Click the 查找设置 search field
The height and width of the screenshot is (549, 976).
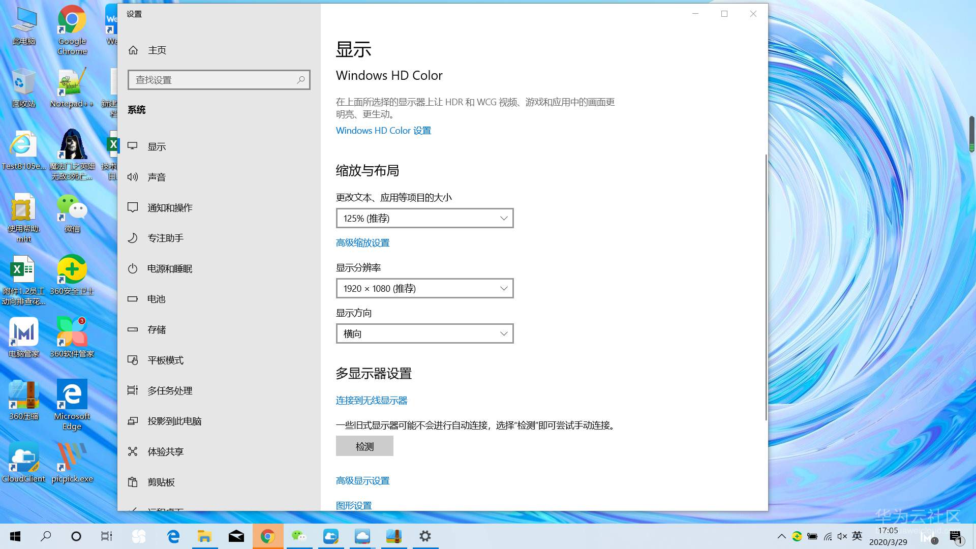click(x=213, y=80)
